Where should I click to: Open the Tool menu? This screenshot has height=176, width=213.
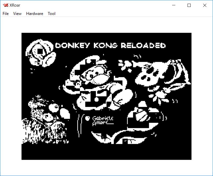[52, 13]
